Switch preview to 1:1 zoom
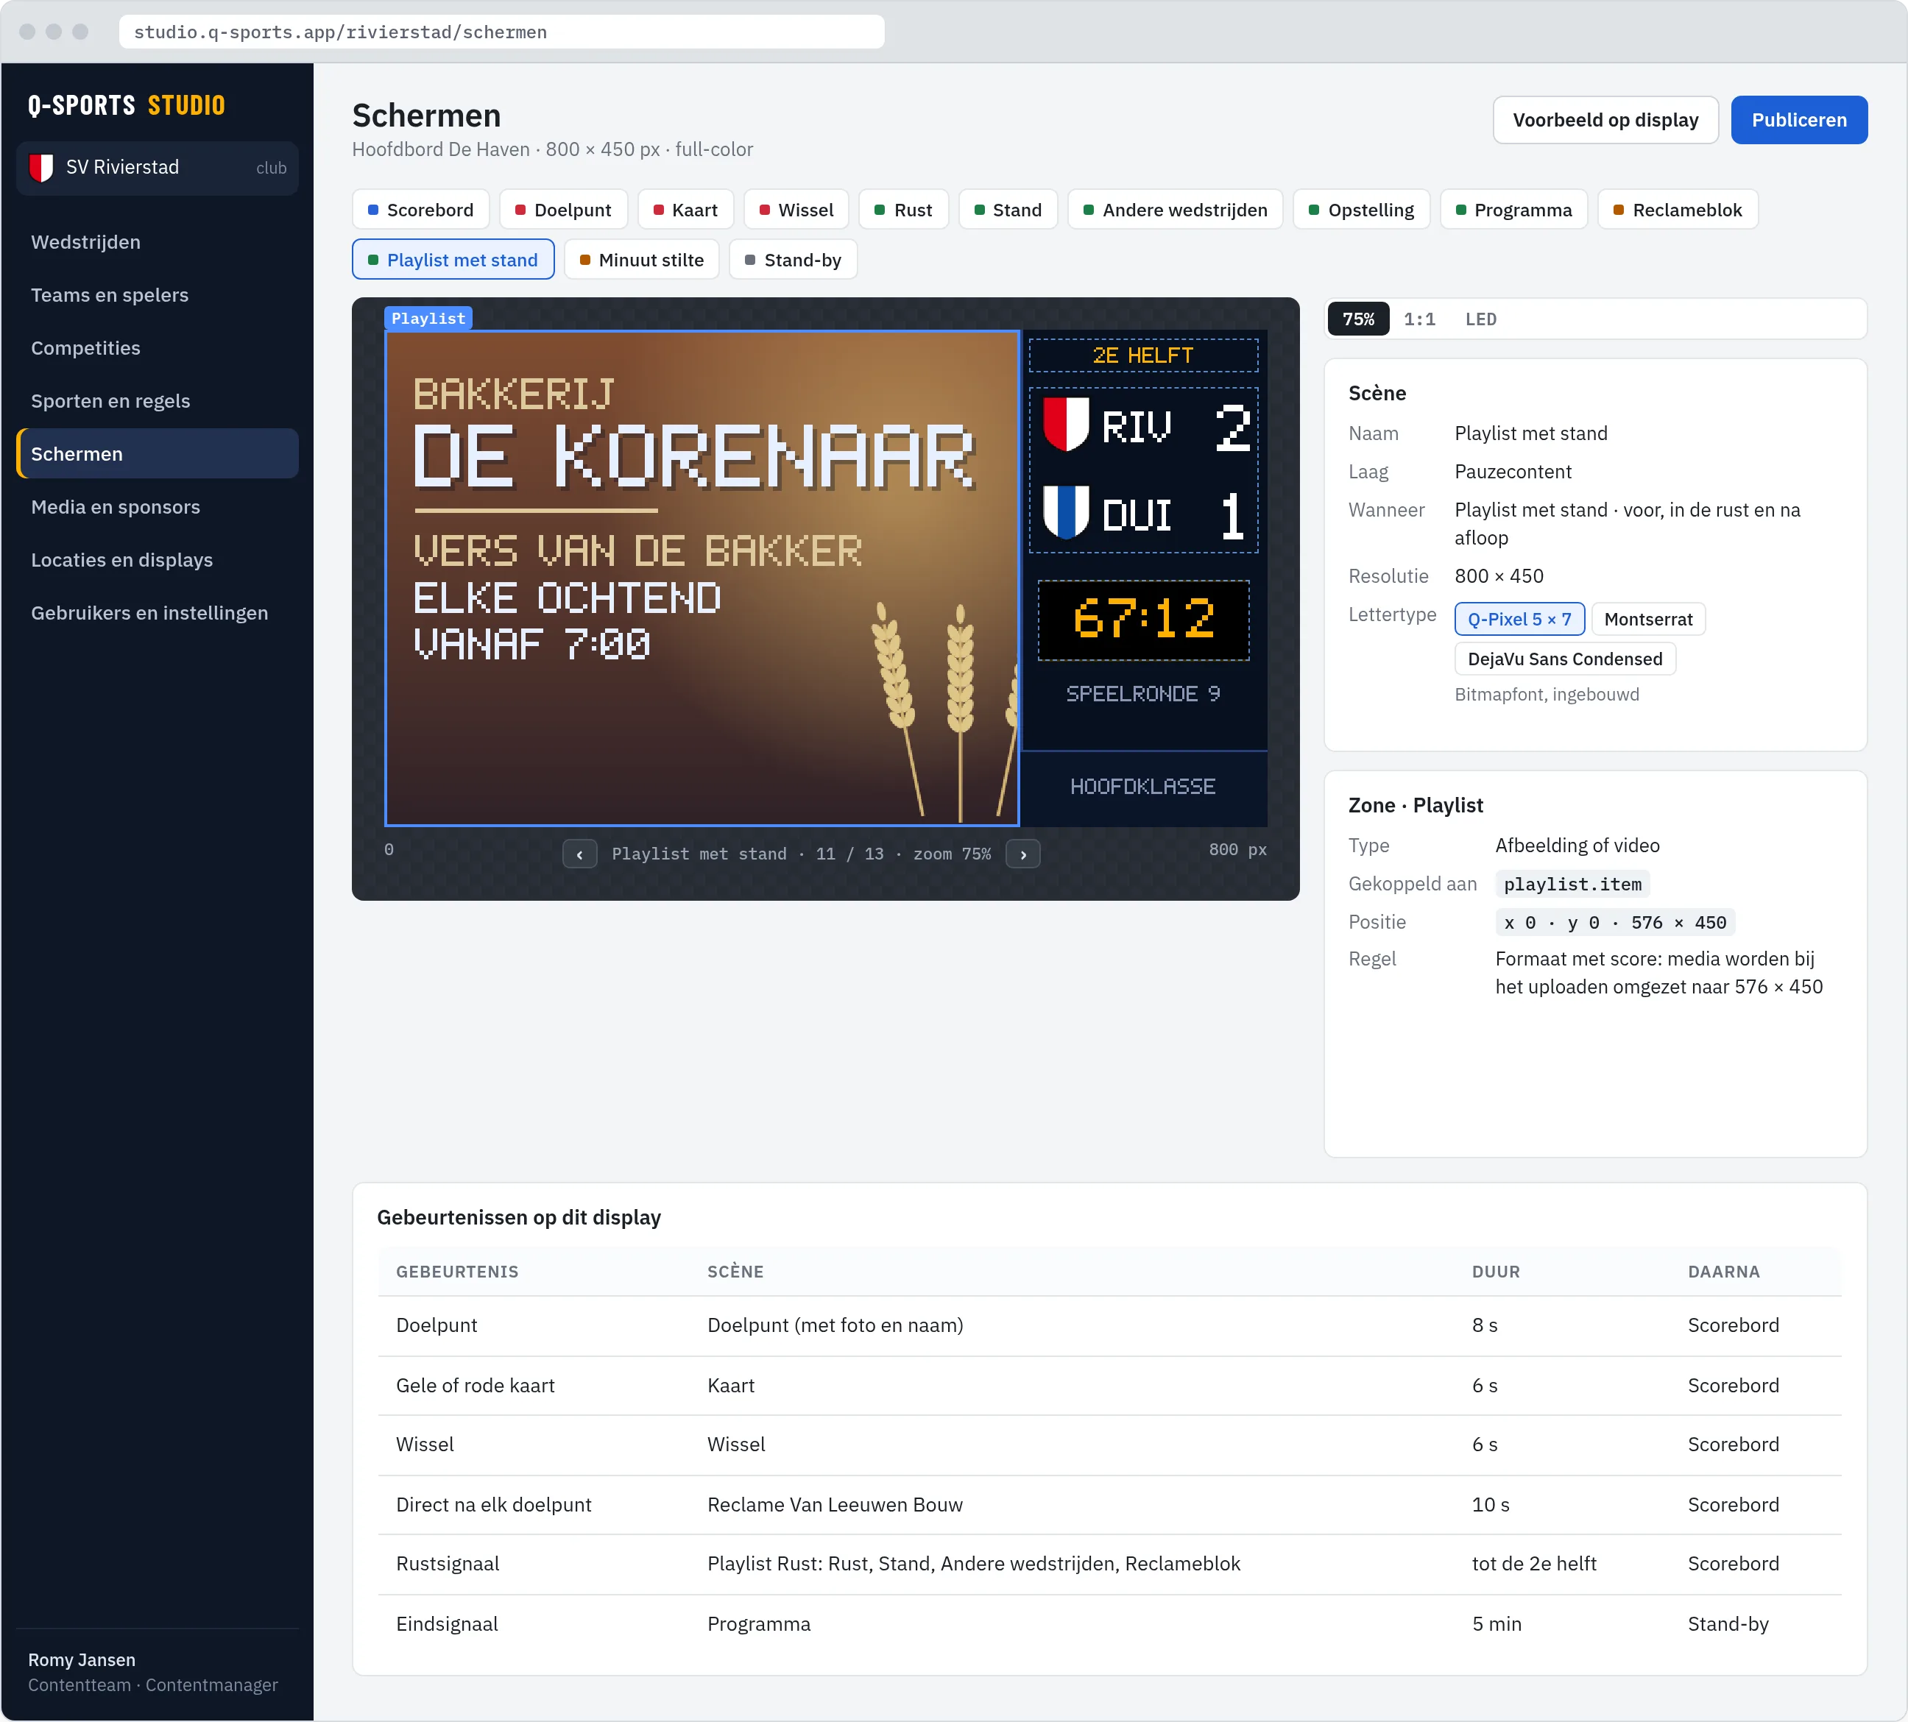Image resolution: width=1908 pixels, height=1722 pixels. 1418,320
